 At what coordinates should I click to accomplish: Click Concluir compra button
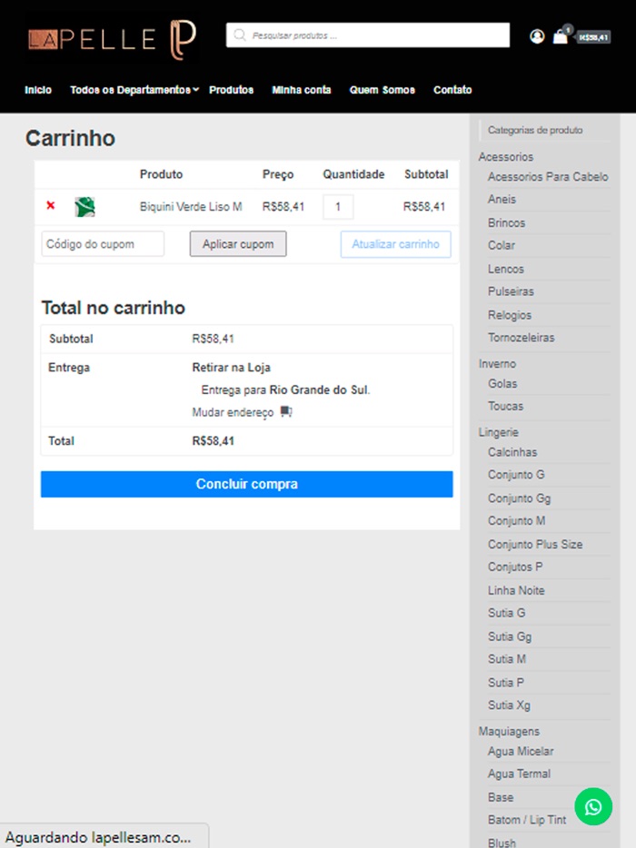(x=247, y=484)
